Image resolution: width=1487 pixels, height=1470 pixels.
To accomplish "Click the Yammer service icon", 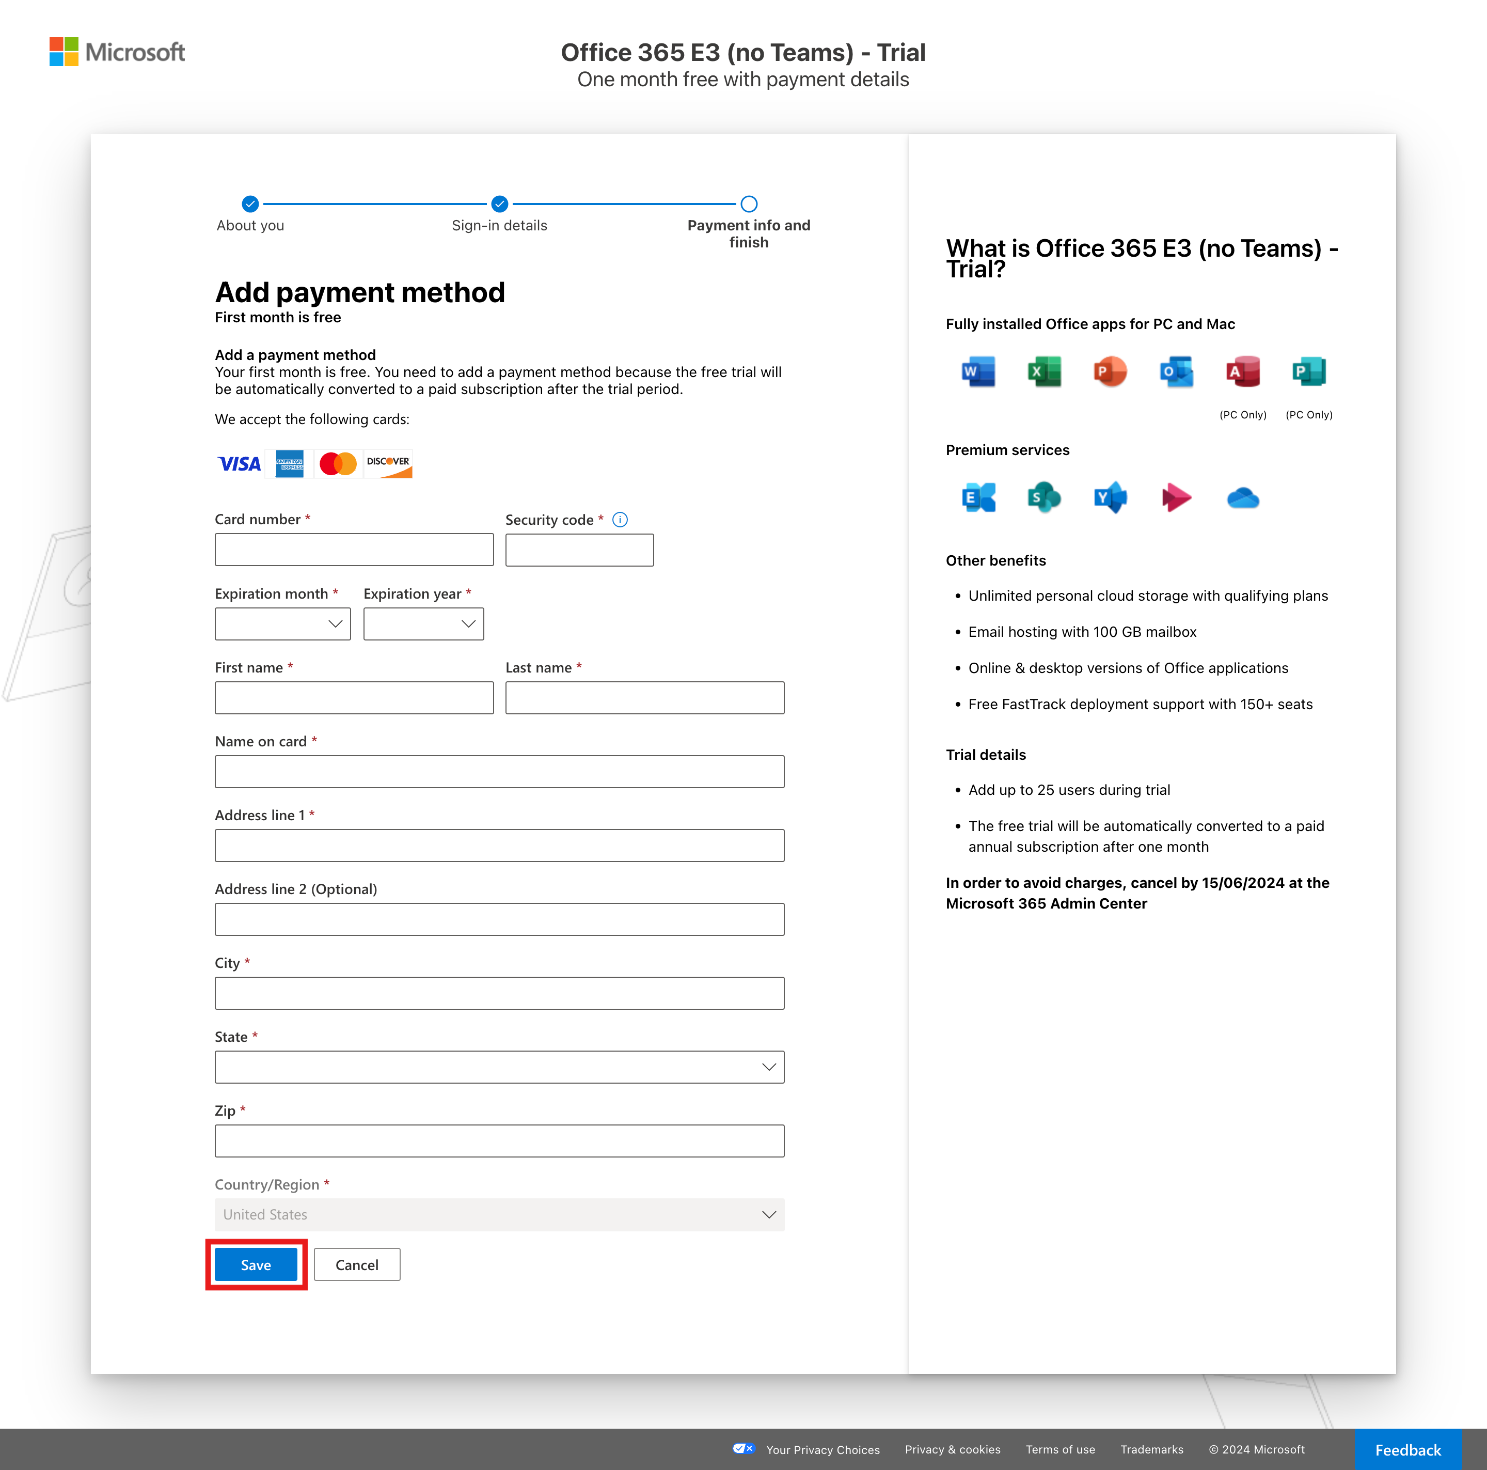I will [1110, 498].
